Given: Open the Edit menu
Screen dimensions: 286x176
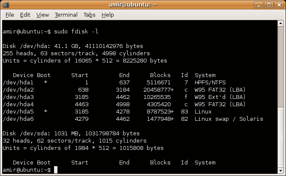Looking at the screenshot, I should [x=25, y=15].
